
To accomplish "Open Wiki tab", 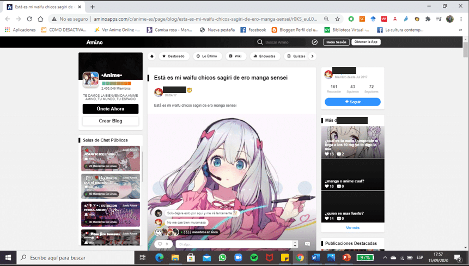I will [x=235, y=56].
